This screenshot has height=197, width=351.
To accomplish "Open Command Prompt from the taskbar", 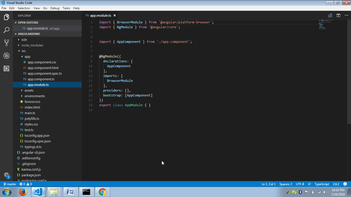I will pos(86,192).
